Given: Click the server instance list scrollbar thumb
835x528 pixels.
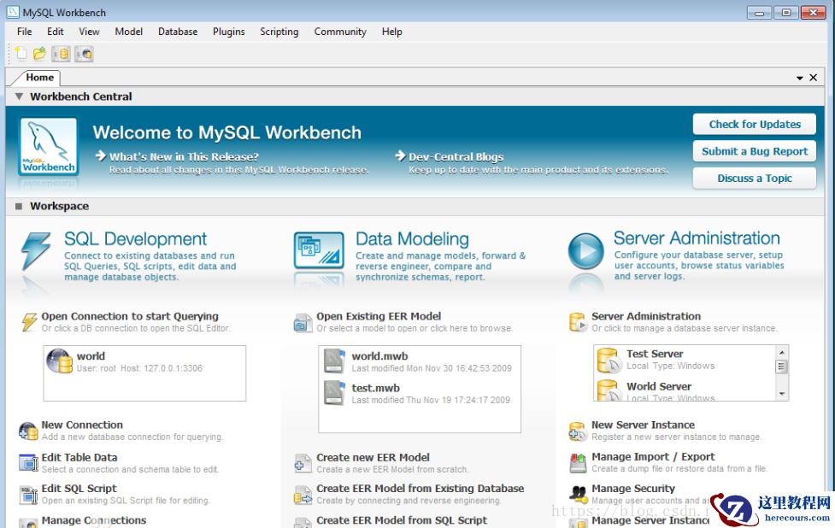Looking at the screenshot, I should pyautogui.click(x=782, y=367).
